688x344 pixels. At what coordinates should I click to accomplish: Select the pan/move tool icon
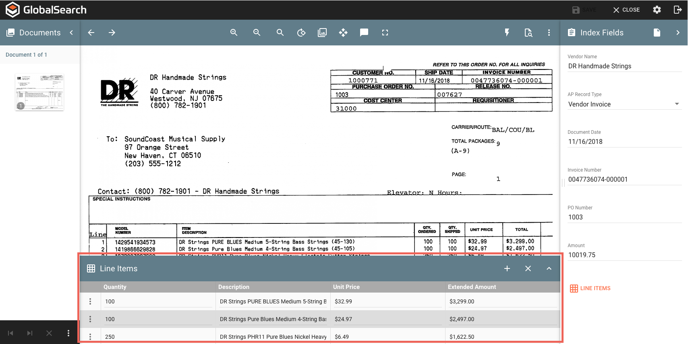343,33
